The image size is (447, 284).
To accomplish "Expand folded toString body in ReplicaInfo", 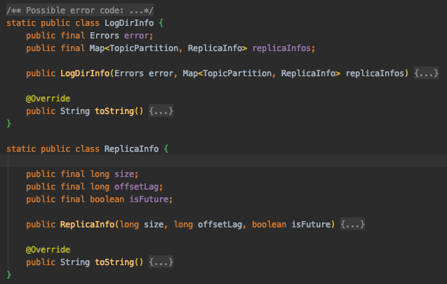I will [161, 262].
